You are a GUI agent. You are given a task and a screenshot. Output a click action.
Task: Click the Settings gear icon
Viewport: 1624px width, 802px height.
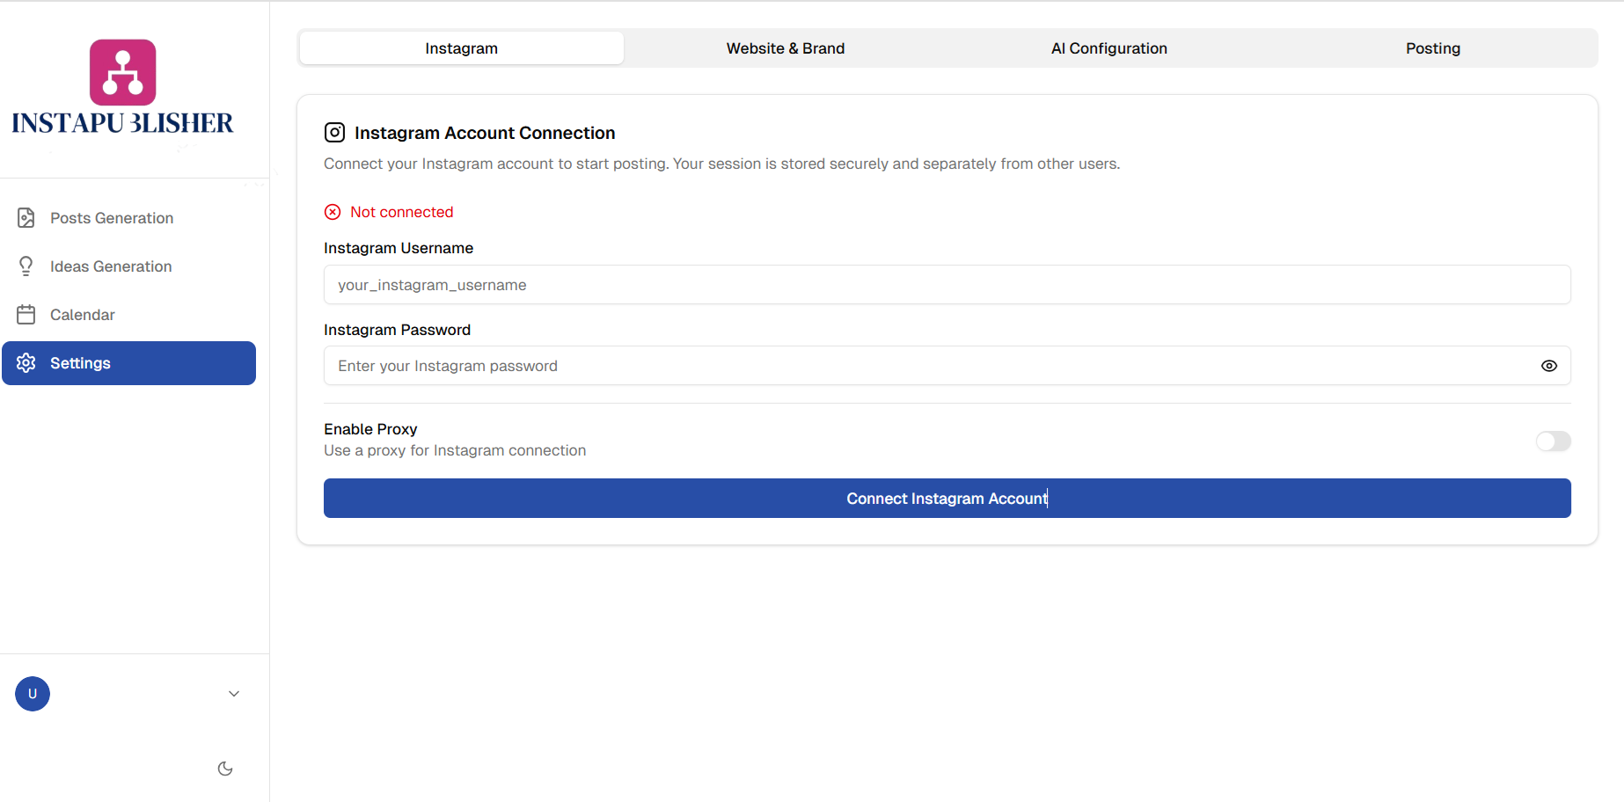coord(26,363)
